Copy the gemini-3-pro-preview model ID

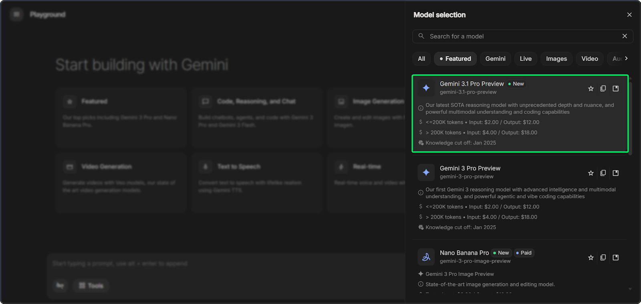[x=603, y=173]
